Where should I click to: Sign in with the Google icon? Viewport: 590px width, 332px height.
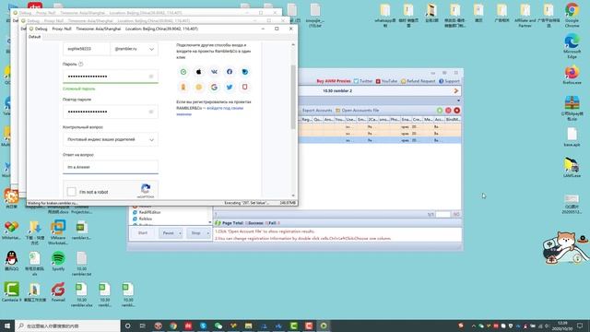tap(214, 87)
